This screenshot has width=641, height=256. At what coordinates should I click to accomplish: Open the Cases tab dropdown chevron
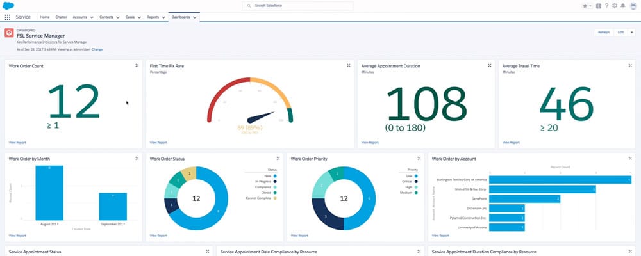[139, 17]
